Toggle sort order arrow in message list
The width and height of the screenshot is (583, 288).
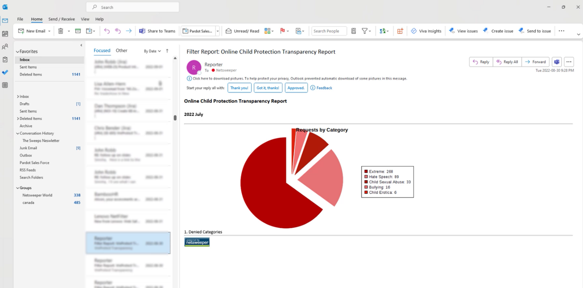click(x=167, y=51)
